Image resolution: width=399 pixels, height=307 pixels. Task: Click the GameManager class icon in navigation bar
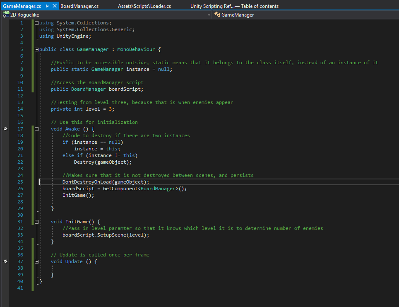click(217, 15)
